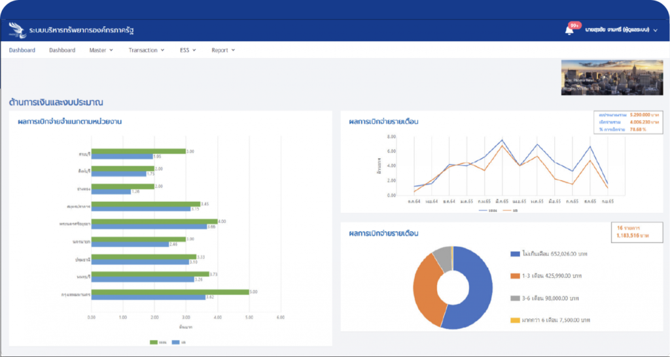This screenshot has width=670, height=357.
Task: Toggle the gray 3-6 month legend swatch
Action: [516, 297]
